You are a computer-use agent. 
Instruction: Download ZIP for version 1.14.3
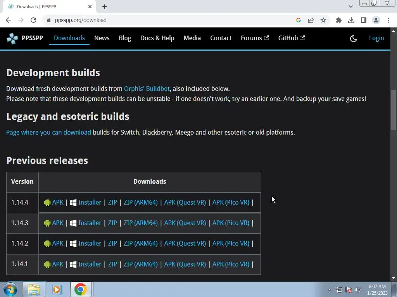112,223
